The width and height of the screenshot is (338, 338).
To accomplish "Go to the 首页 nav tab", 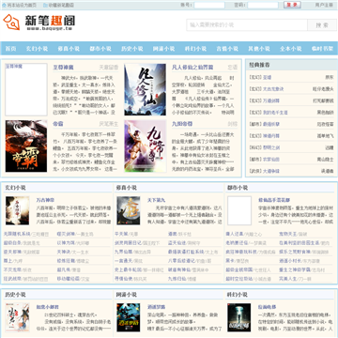I will coord(11,49).
